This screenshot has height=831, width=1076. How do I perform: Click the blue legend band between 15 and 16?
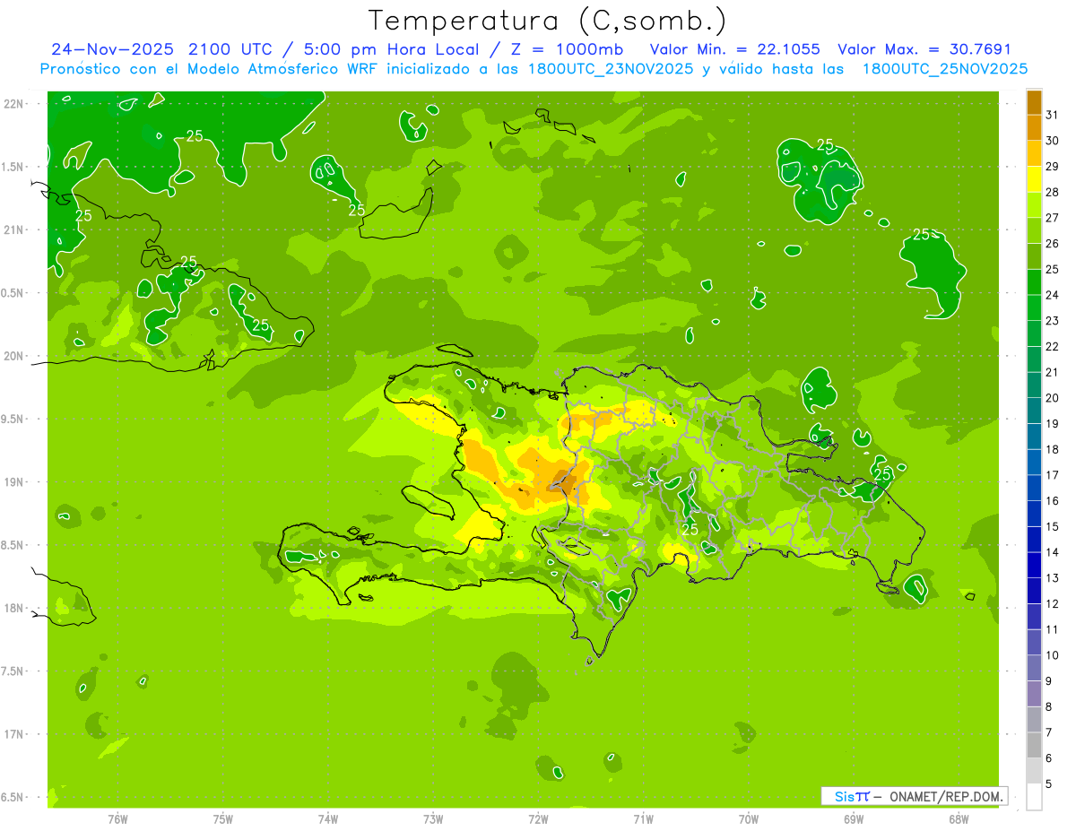(1035, 515)
